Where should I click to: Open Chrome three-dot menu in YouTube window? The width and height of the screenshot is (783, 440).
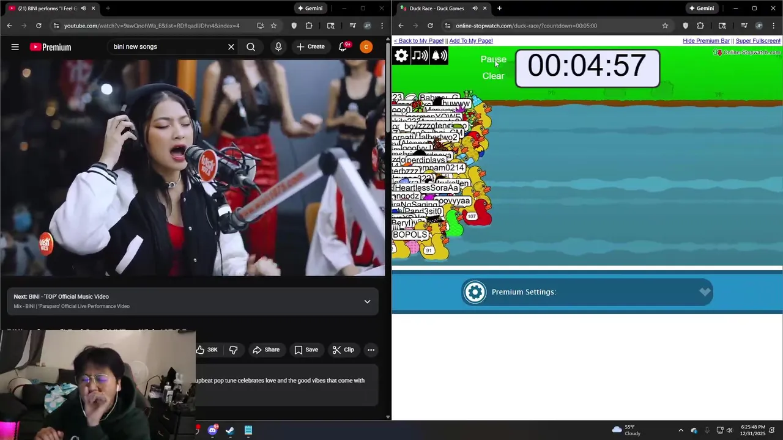382,26
